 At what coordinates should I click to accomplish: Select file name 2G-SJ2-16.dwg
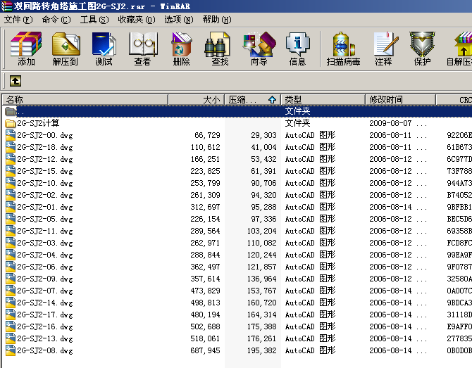45,326
